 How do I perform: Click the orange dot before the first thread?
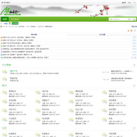click(2, 37)
